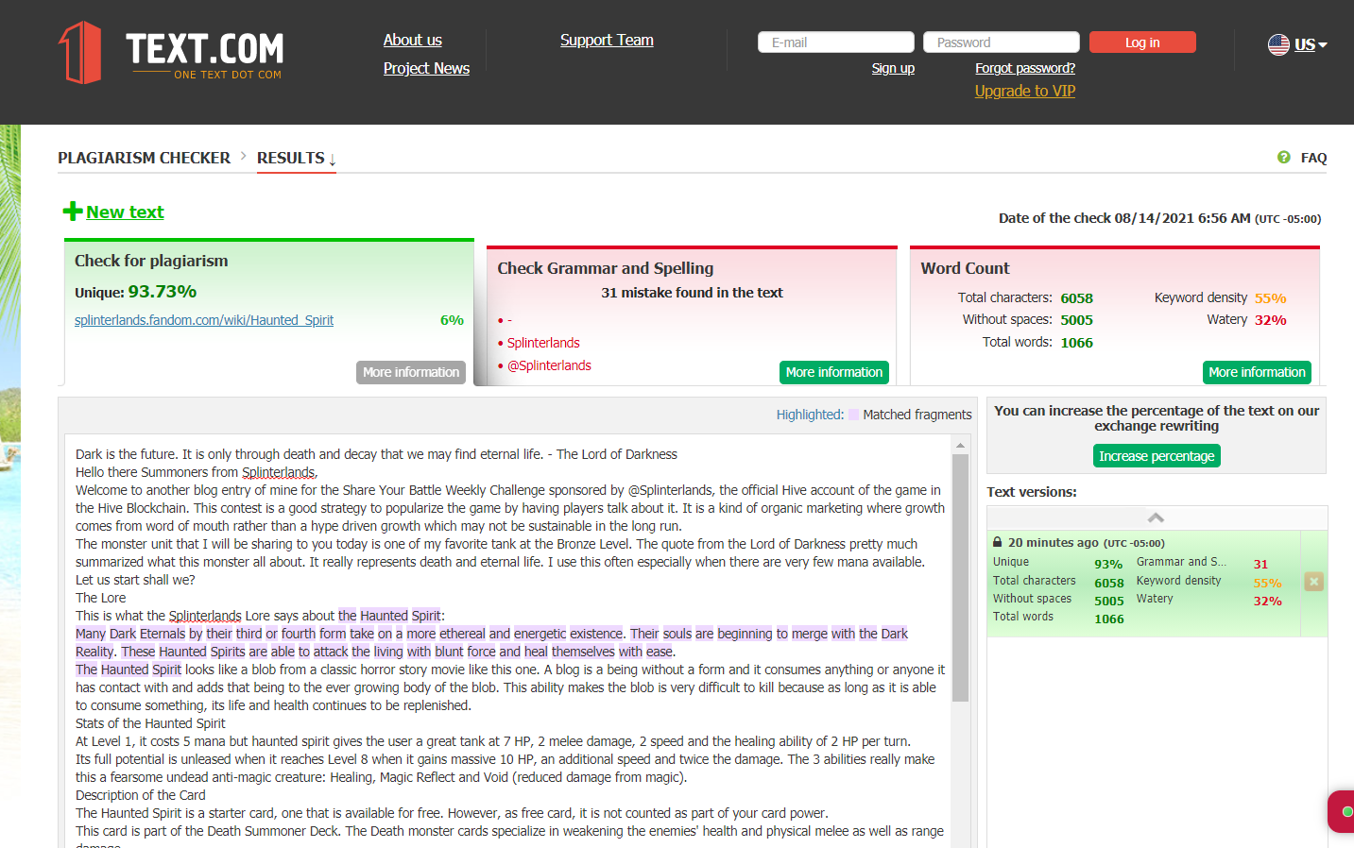Image resolution: width=1354 pixels, height=848 pixels.
Task: Delete the 20 minutes ago text version
Action: pyautogui.click(x=1313, y=582)
